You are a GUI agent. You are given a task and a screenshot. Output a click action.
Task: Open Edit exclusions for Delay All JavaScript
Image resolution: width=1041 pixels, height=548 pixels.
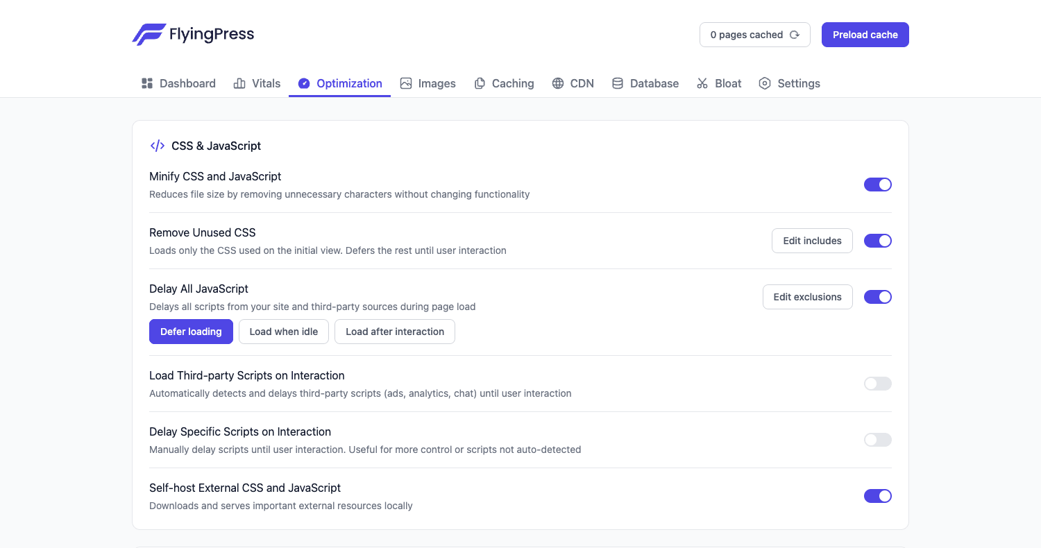coord(808,297)
